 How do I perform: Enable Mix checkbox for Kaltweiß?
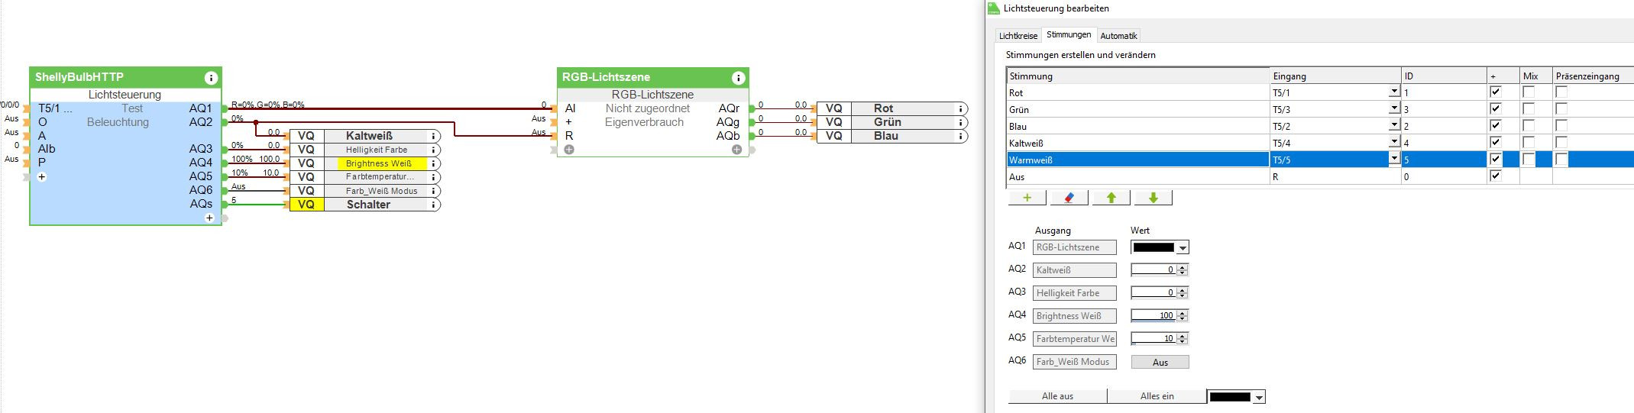pyautogui.click(x=1529, y=142)
